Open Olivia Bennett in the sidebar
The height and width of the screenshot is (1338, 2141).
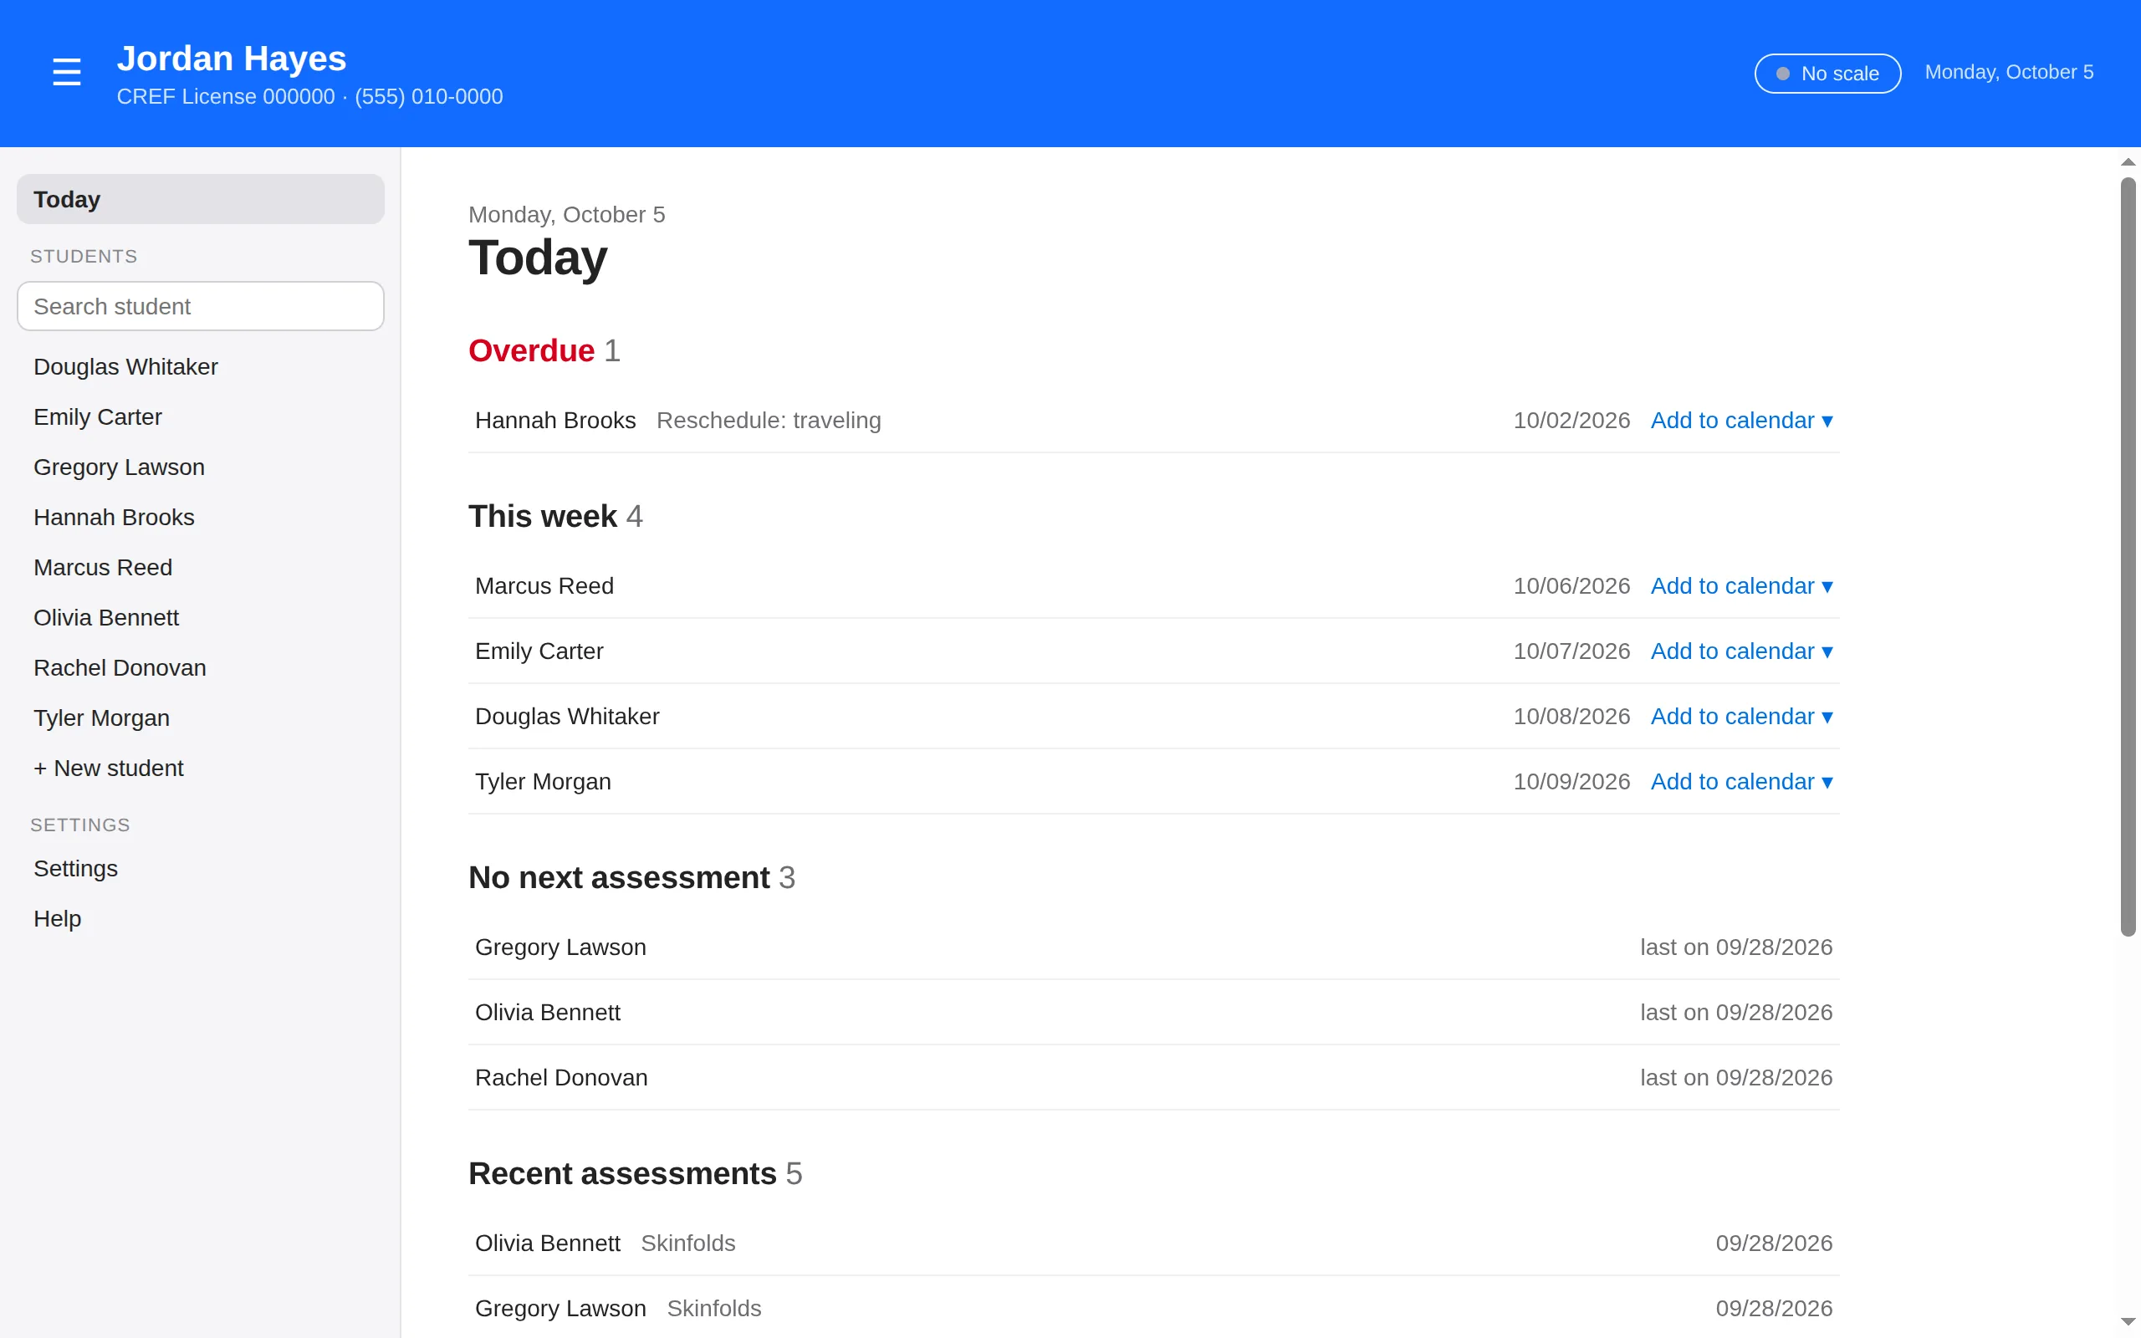(201, 618)
